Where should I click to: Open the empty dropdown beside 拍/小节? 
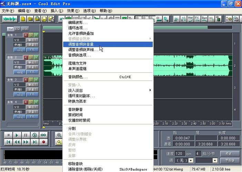[x=215, y=160]
